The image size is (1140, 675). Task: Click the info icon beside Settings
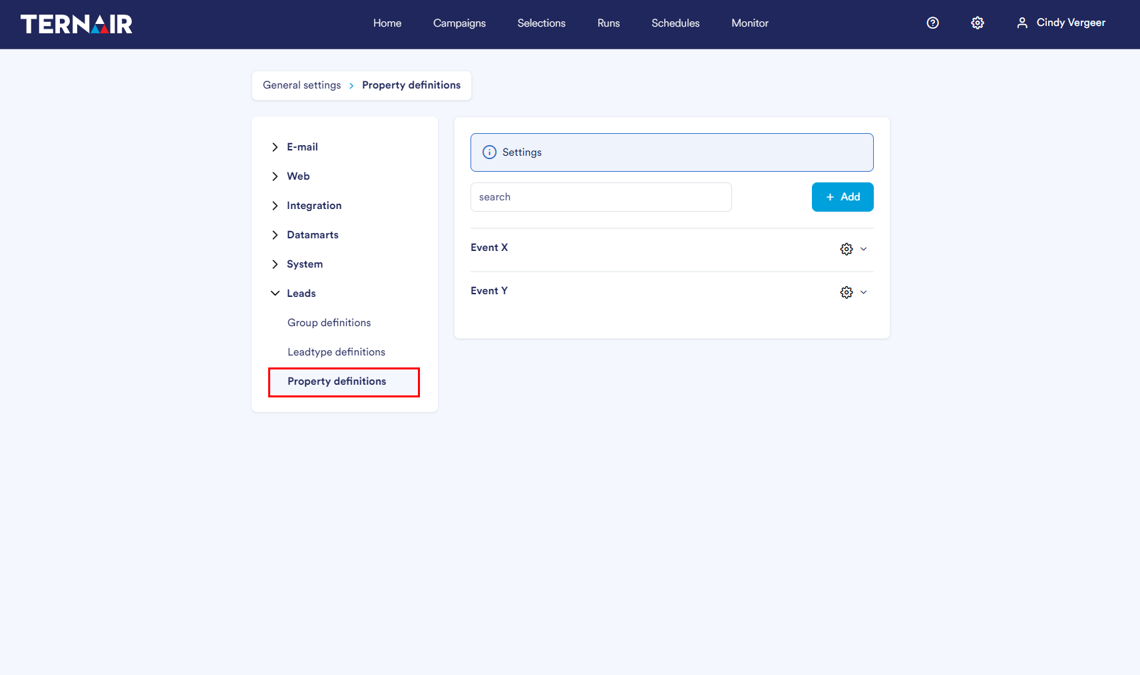tap(489, 152)
